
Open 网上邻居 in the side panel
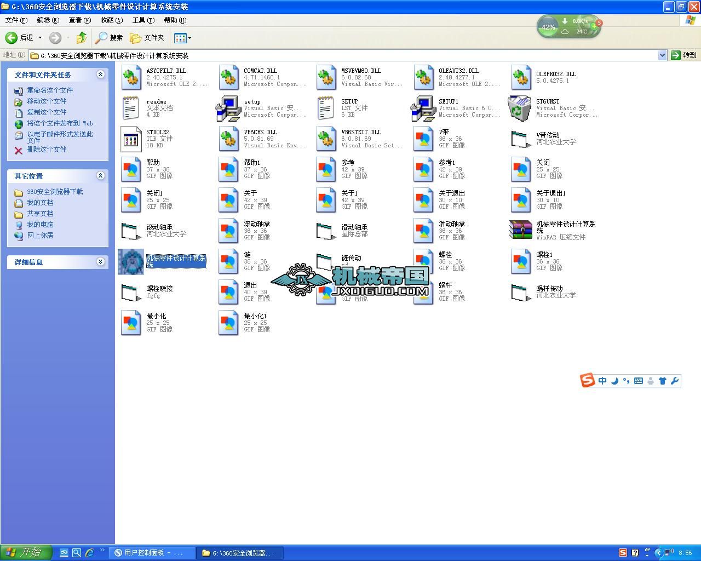pos(40,236)
